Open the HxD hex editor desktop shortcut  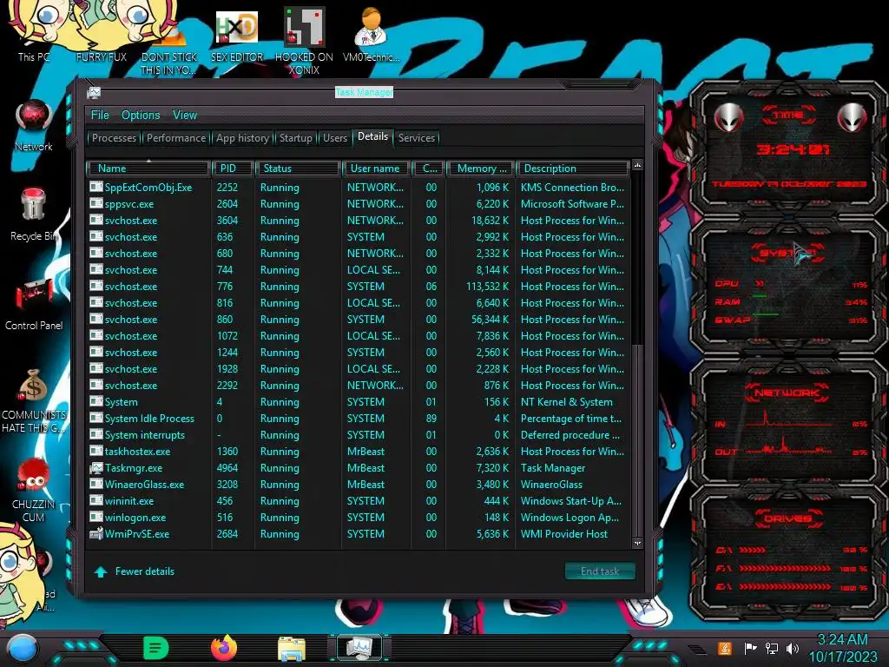237,35
